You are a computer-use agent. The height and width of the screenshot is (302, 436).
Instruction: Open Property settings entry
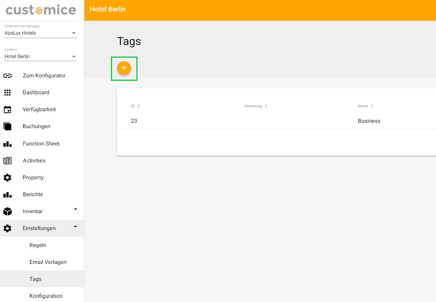click(33, 177)
